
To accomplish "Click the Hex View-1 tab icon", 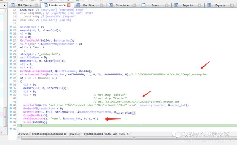I will click(x=78, y=5).
